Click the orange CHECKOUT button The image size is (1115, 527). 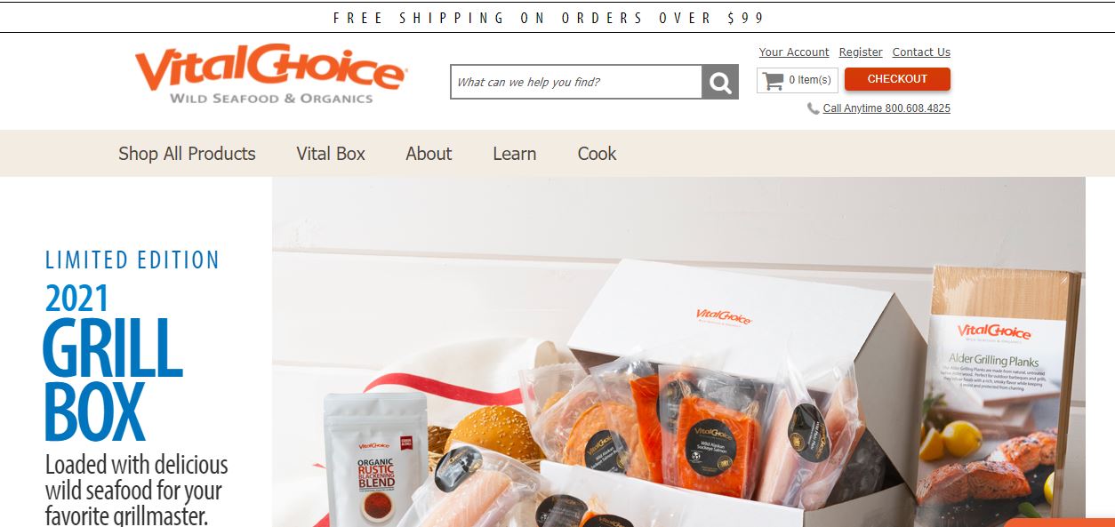point(897,79)
